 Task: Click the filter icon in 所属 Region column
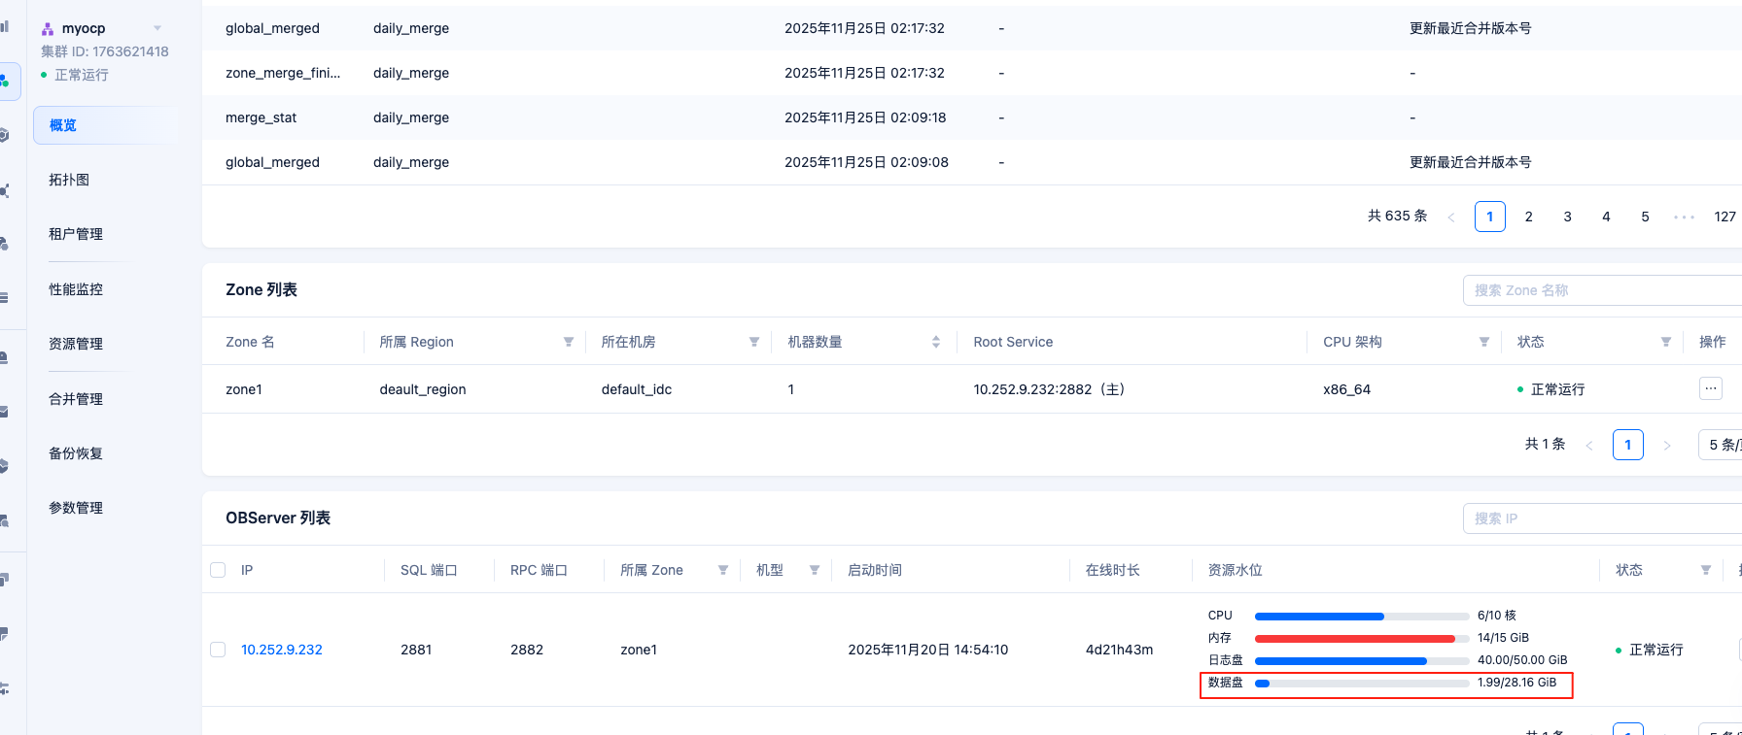pos(569,342)
